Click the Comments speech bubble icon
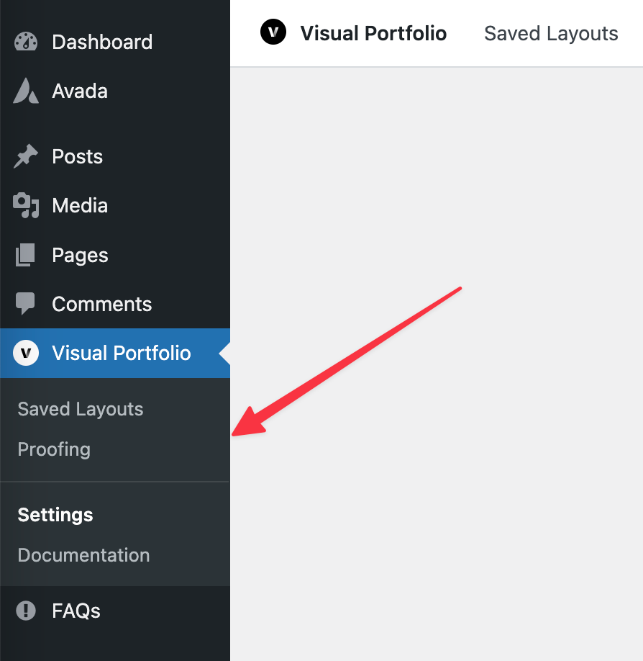Image resolution: width=643 pixels, height=661 pixels. tap(25, 304)
